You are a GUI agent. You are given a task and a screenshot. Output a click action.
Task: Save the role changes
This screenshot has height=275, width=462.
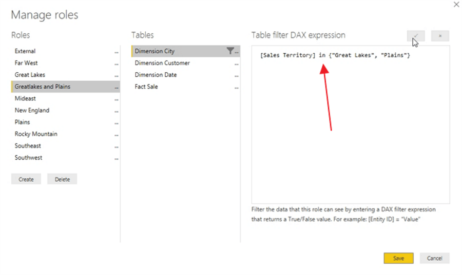pos(398,258)
